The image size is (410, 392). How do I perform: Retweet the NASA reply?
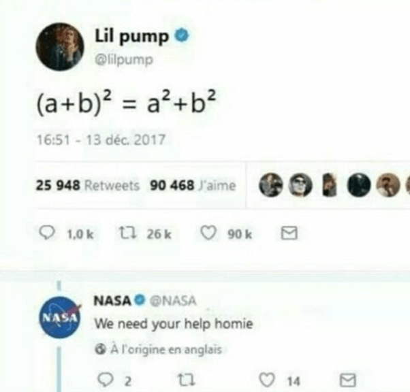coord(186,380)
